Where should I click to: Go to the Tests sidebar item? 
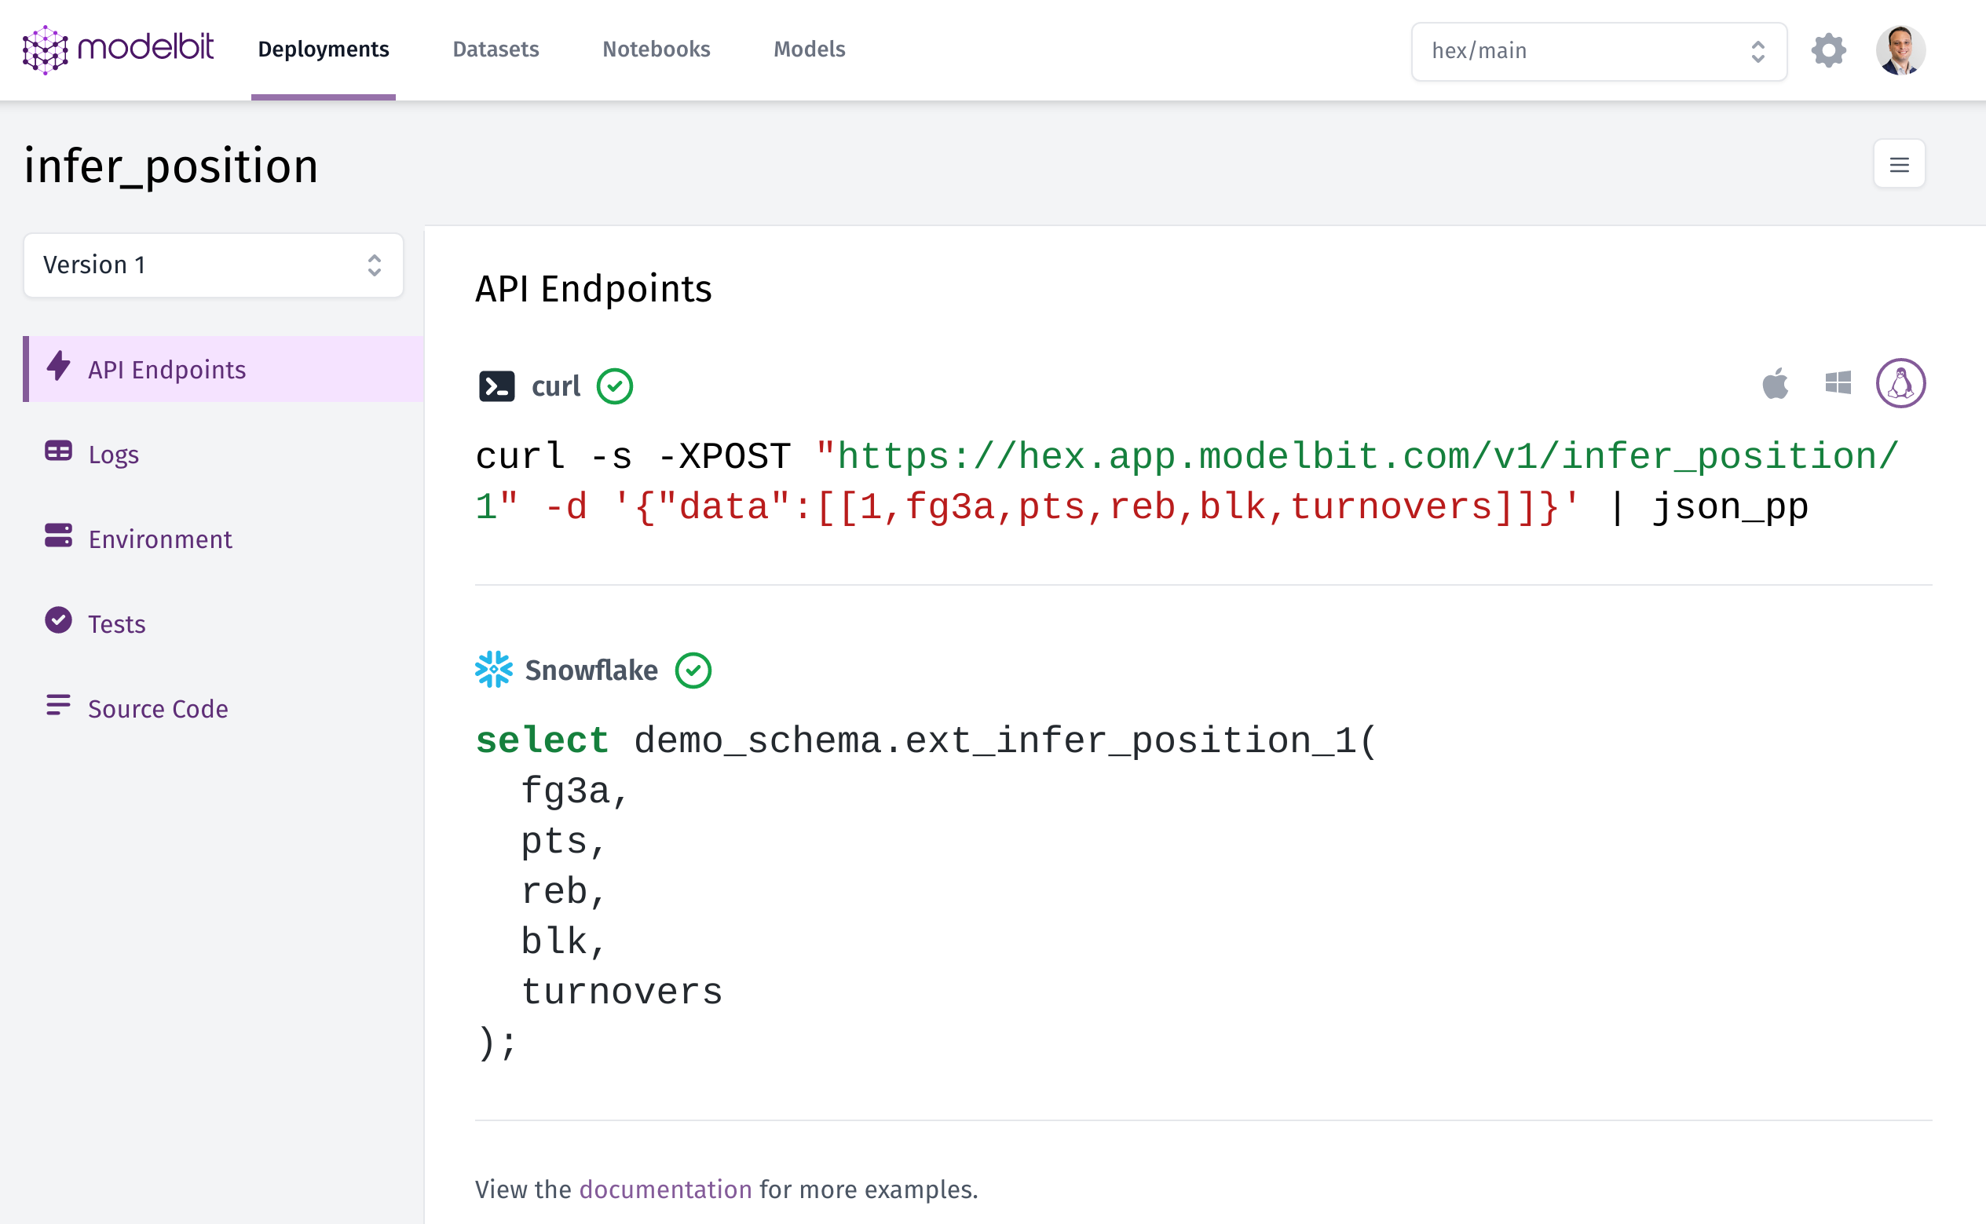[116, 624]
